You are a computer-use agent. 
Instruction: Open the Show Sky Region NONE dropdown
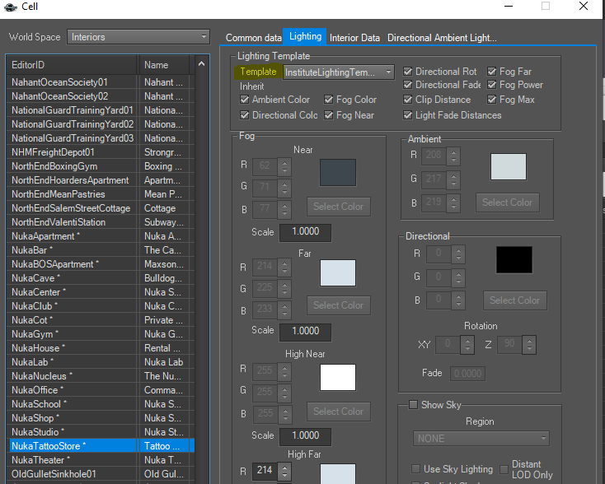tap(481, 439)
